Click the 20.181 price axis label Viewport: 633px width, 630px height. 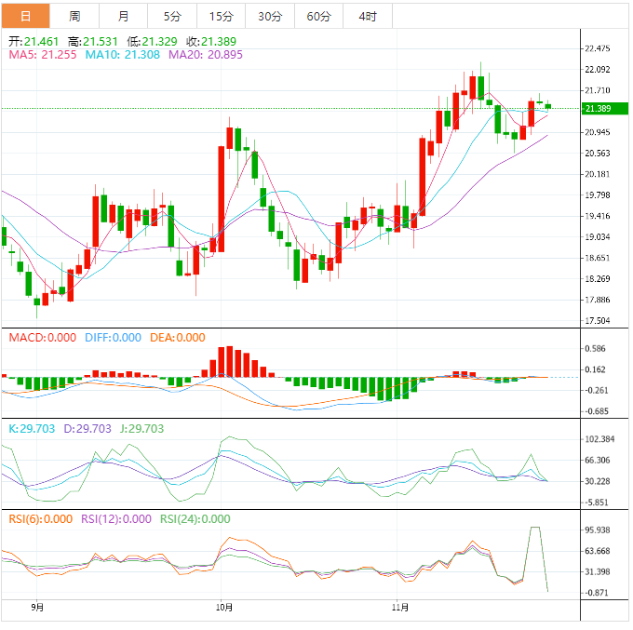click(x=598, y=174)
